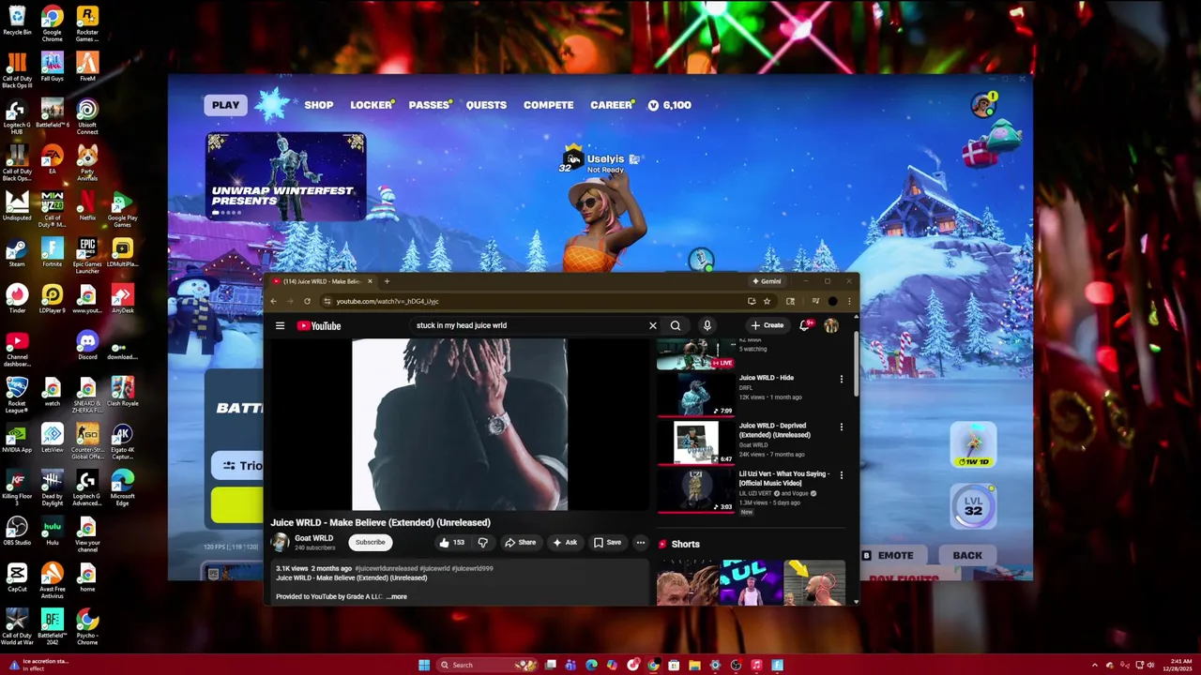This screenshot has height=675, width=1201.
Task: Start voice search with the microphone icon
Action: (707, 325)
